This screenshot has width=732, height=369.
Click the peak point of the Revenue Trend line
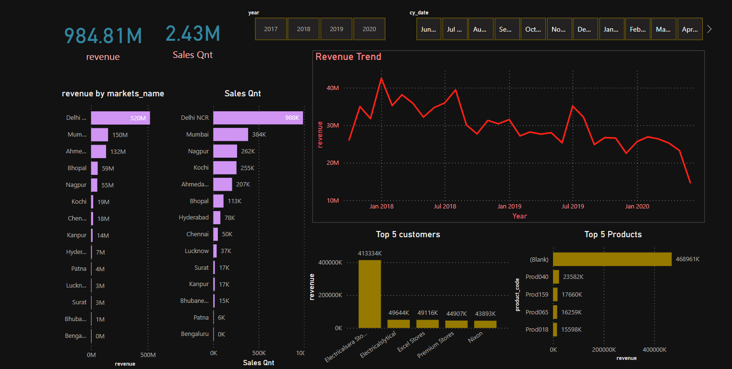[x=381, y=78]
